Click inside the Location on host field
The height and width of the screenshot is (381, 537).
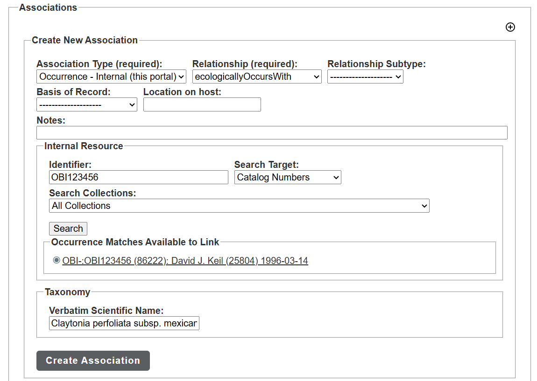pyautogui.click(x=202, y=104)
